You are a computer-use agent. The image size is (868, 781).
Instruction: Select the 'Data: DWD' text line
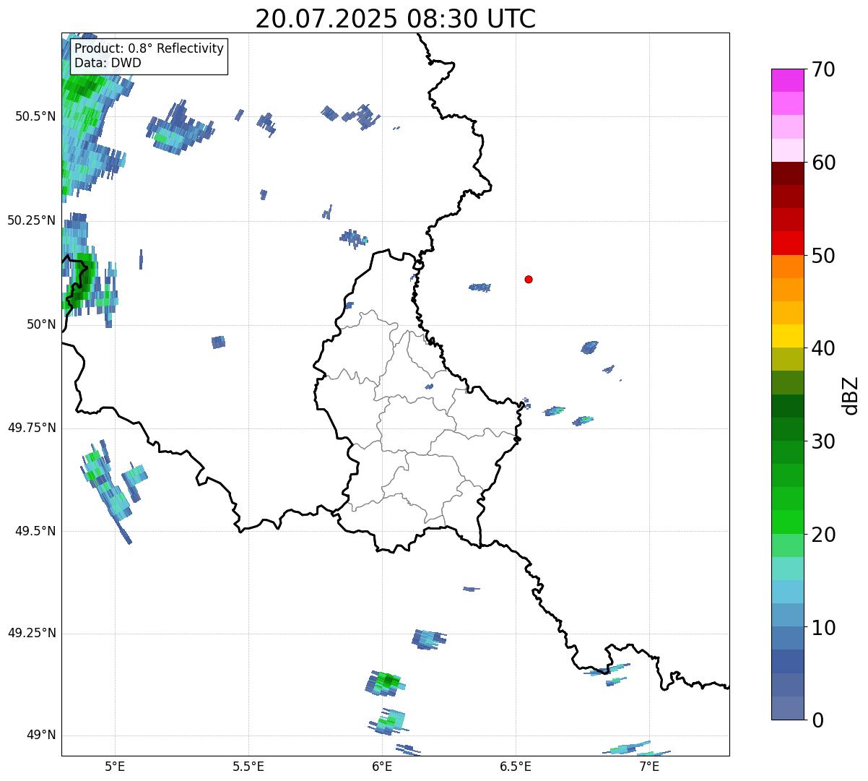(x=108, y=63)
